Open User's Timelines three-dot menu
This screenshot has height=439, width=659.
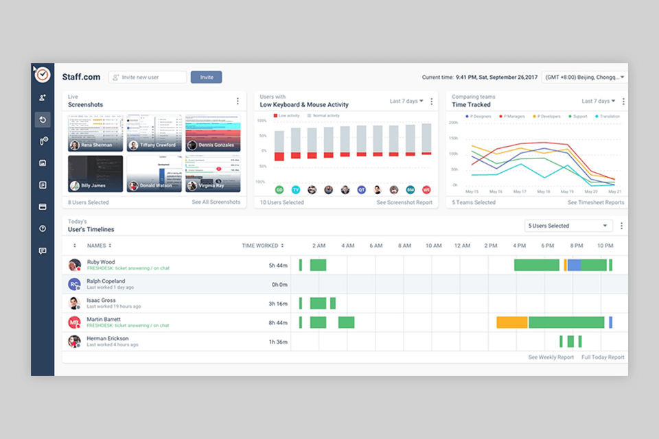click(622, 226)
